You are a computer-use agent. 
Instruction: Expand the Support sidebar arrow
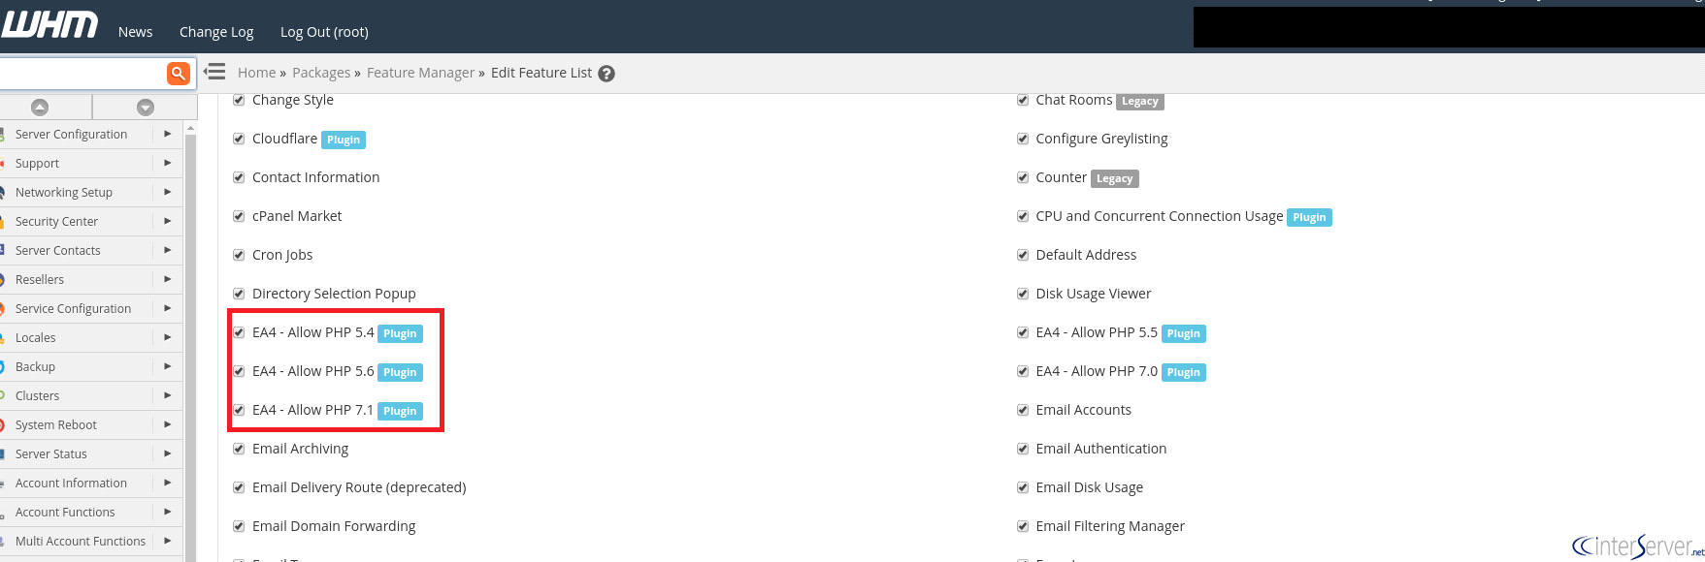pos(167,163)
